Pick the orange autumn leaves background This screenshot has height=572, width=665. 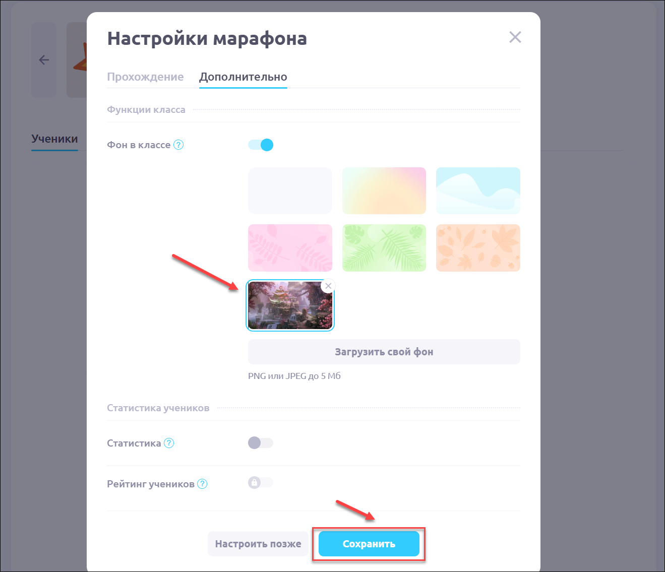pyautogui.click(x=478, y=248)
